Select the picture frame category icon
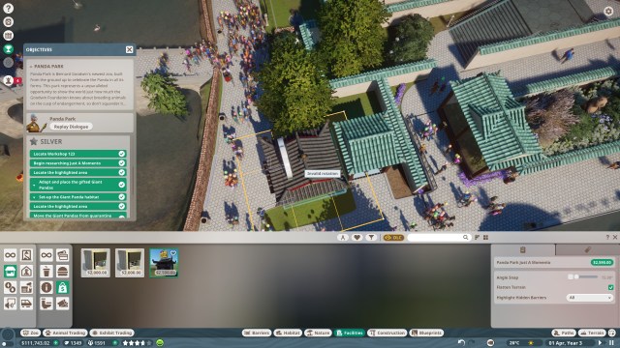The image size is (620, 348). coord(26,255)
